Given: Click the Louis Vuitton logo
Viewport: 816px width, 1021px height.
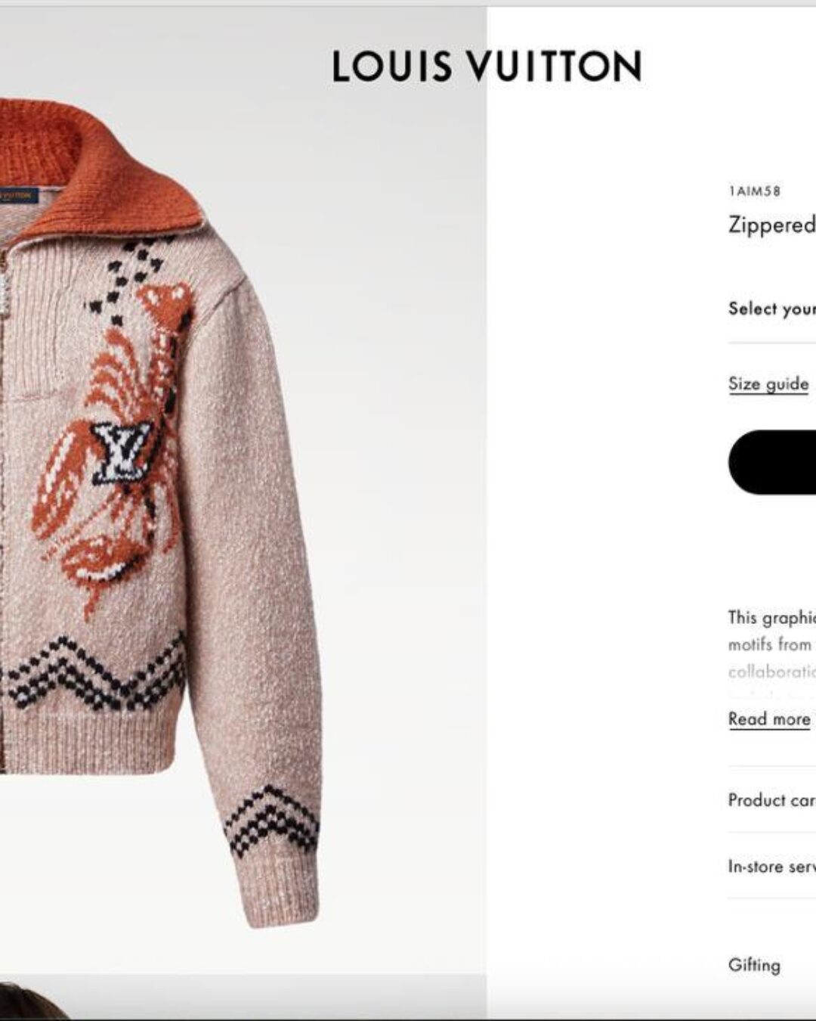Looking at the screenshot, I should [487, 67].
